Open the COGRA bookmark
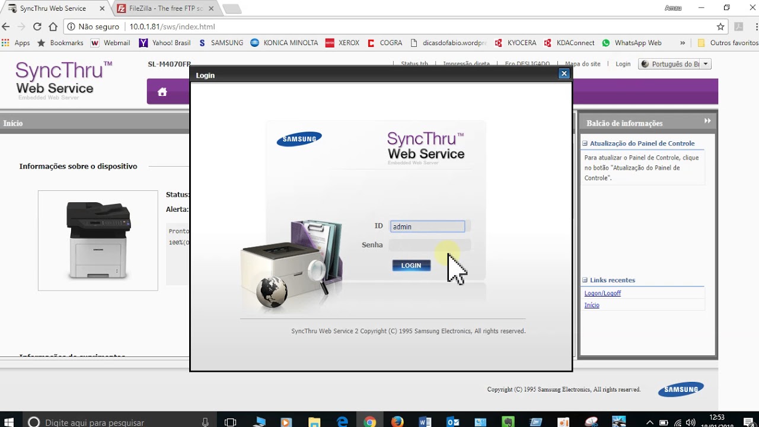Image resolution: width=759 pixels, height=427 pixels. 384,43
